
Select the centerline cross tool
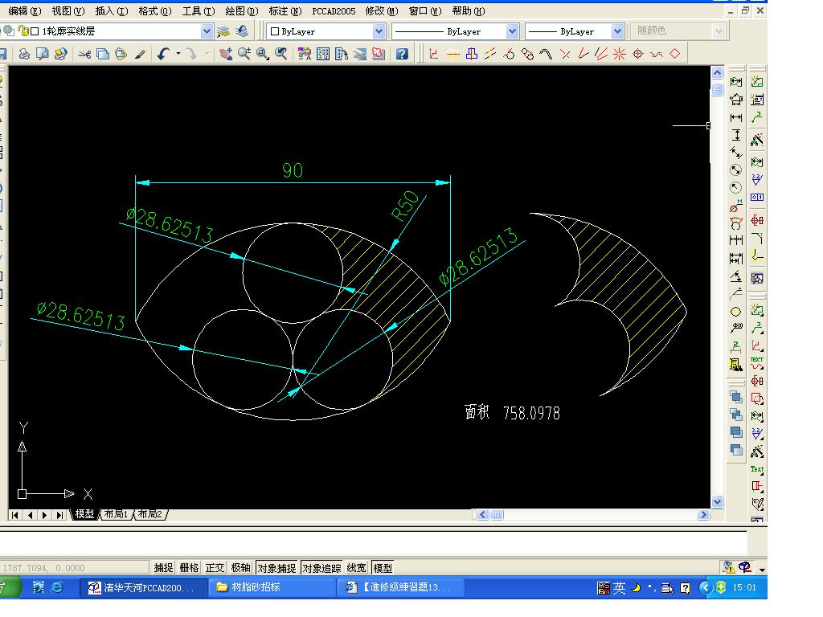[x=452, y=54]
